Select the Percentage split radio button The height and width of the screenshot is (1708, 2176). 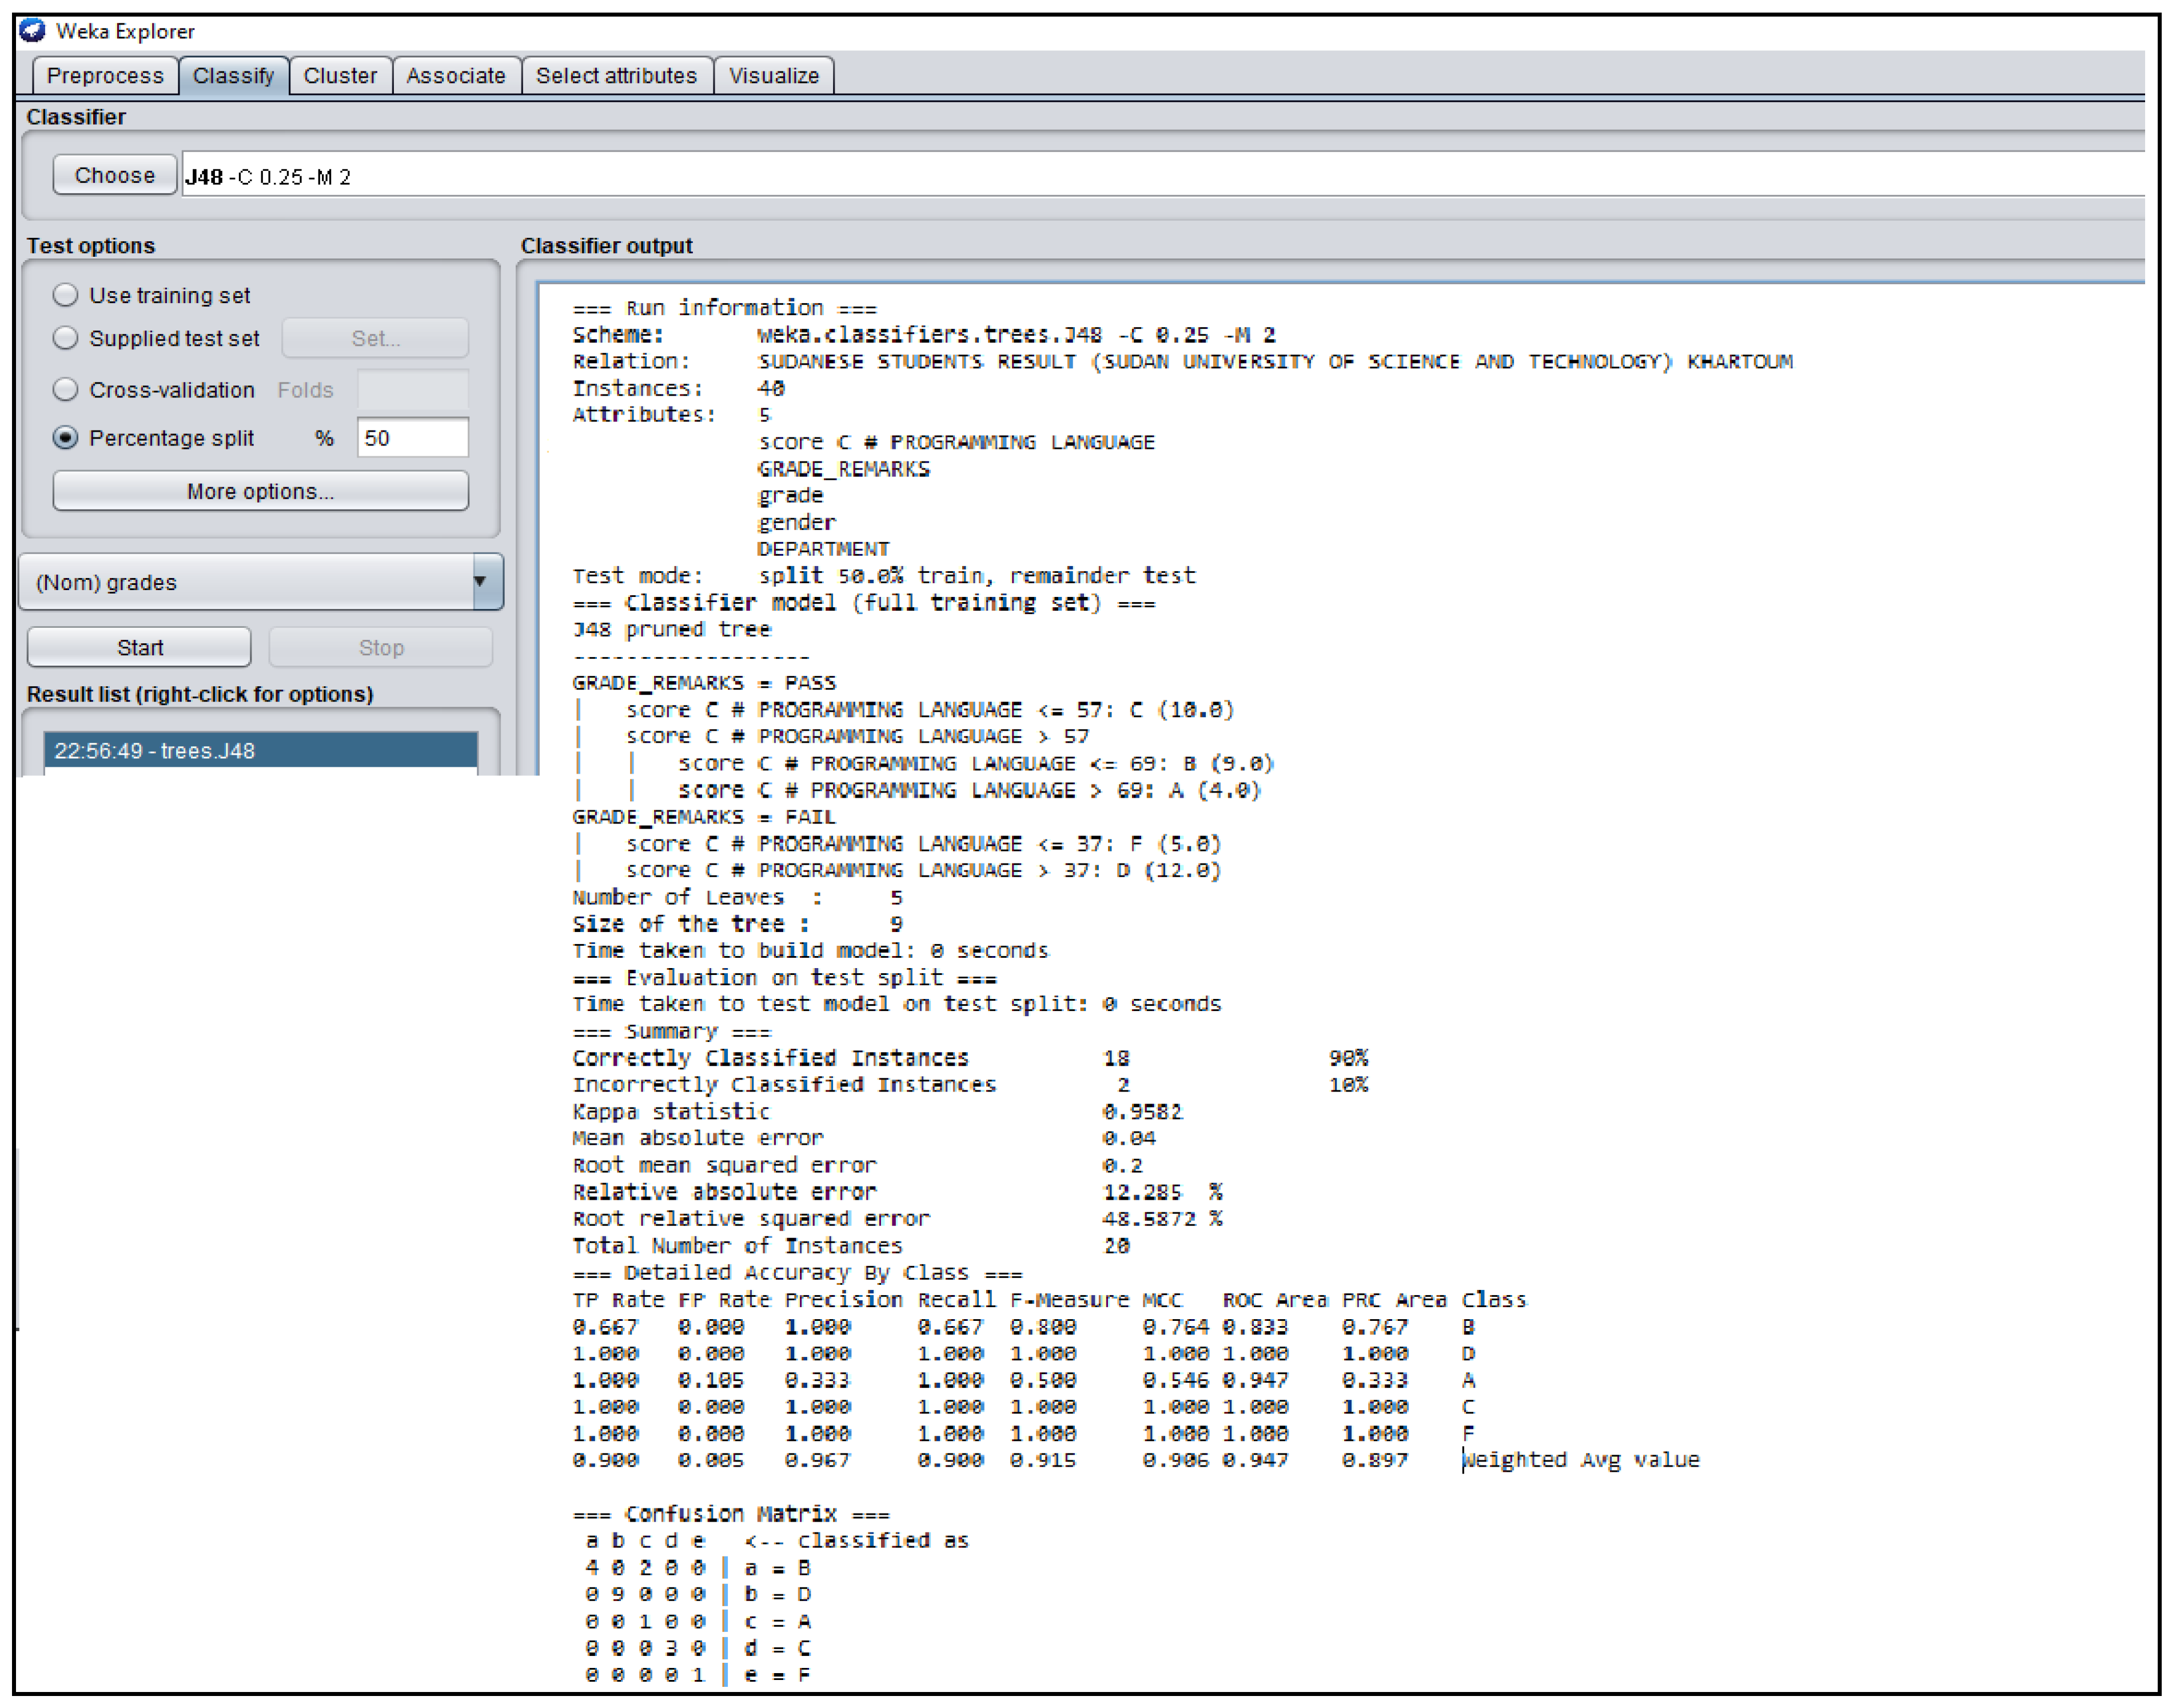pyautogui.click(x=66, y=438)
